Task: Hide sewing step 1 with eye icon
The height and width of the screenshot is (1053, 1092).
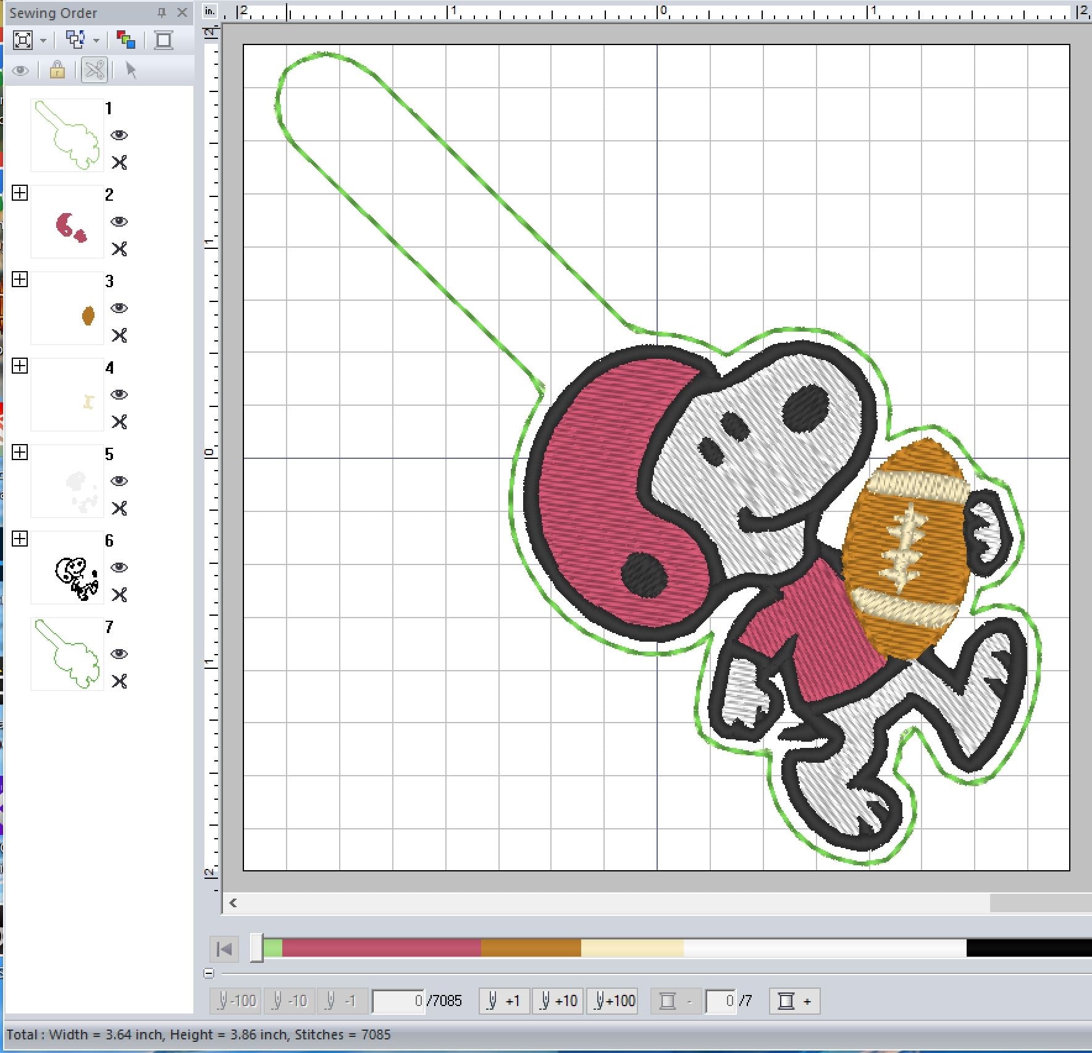Action: tap(119, 135)
